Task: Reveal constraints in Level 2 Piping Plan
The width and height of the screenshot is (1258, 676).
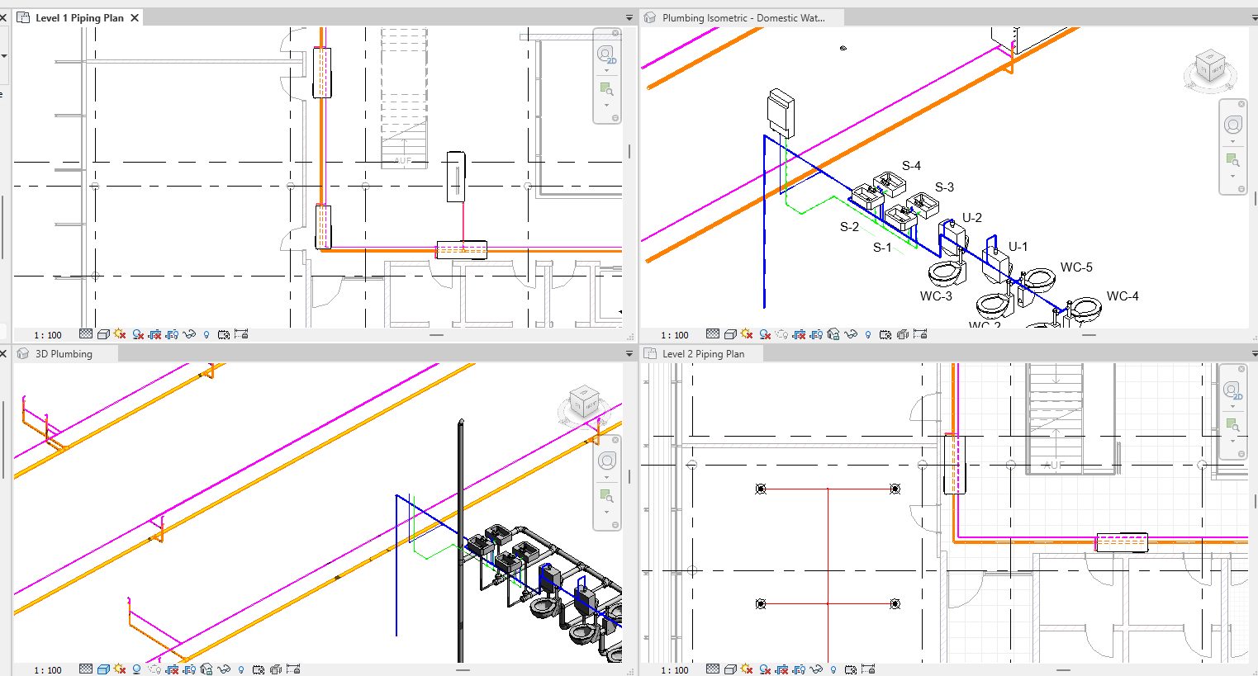Action: (868, 669)
